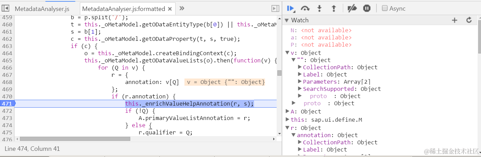Enable the Async checkbox

(385, 8)
